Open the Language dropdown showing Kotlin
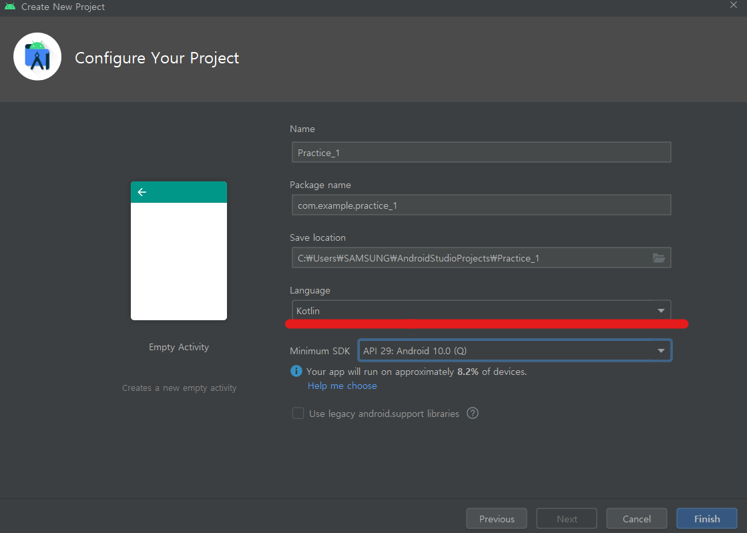Screen dimensions: 747x533 [x=481, y=310]
